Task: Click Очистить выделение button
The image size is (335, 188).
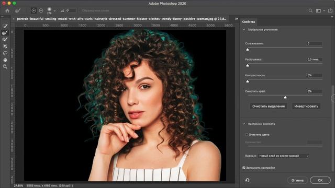Action: click(x=269, y=106)
